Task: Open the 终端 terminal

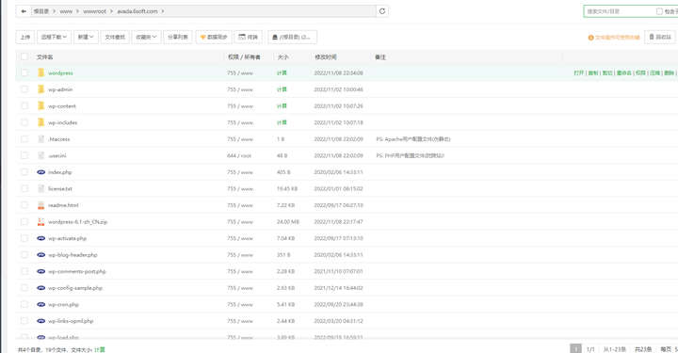Action: point(249,37)
